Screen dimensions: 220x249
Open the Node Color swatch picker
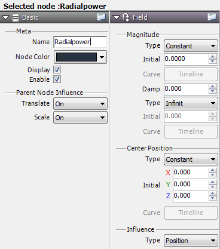80,57
